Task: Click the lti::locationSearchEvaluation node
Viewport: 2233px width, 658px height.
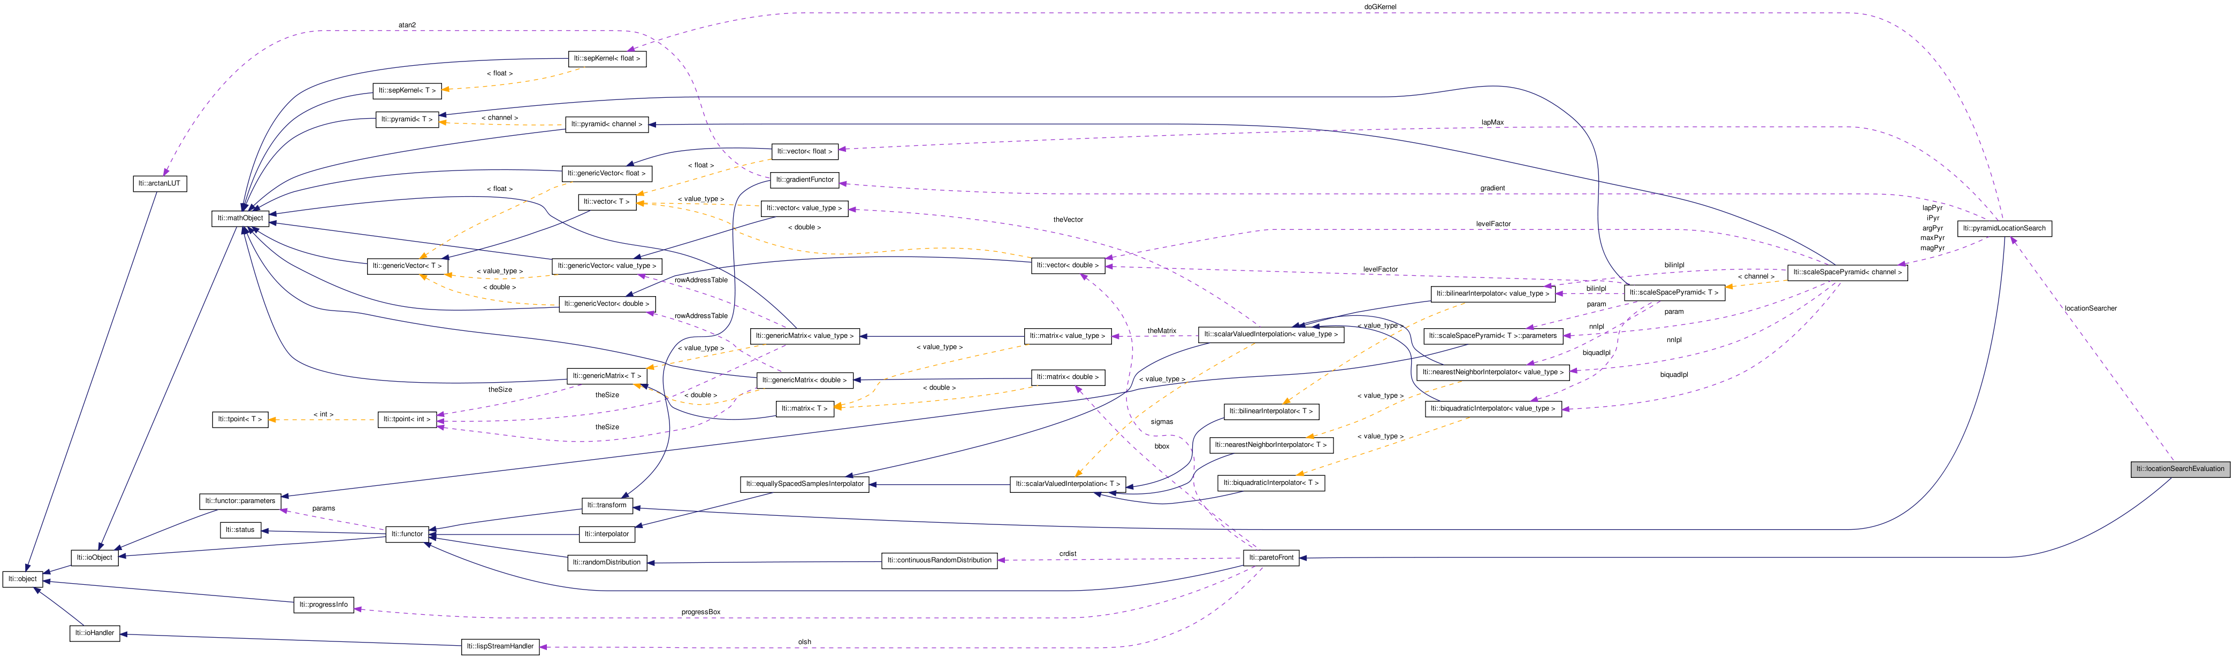Action: (2179, 469)
